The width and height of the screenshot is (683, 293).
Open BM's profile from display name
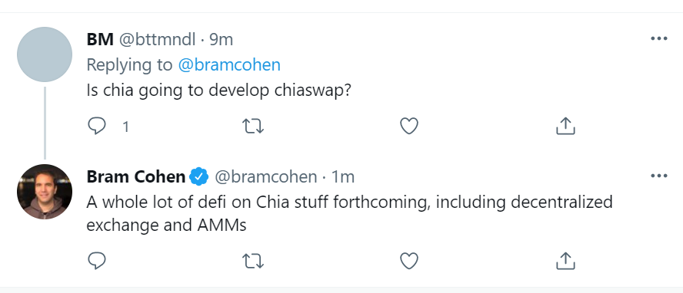pos(100,39)
